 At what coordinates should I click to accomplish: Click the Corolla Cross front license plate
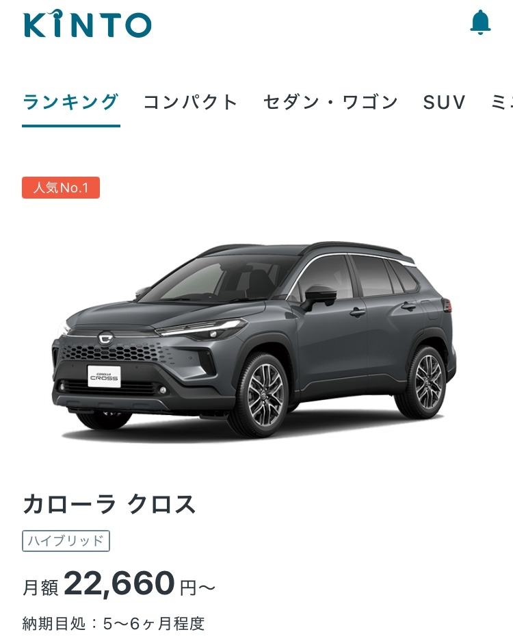click(x=104, y=377)
